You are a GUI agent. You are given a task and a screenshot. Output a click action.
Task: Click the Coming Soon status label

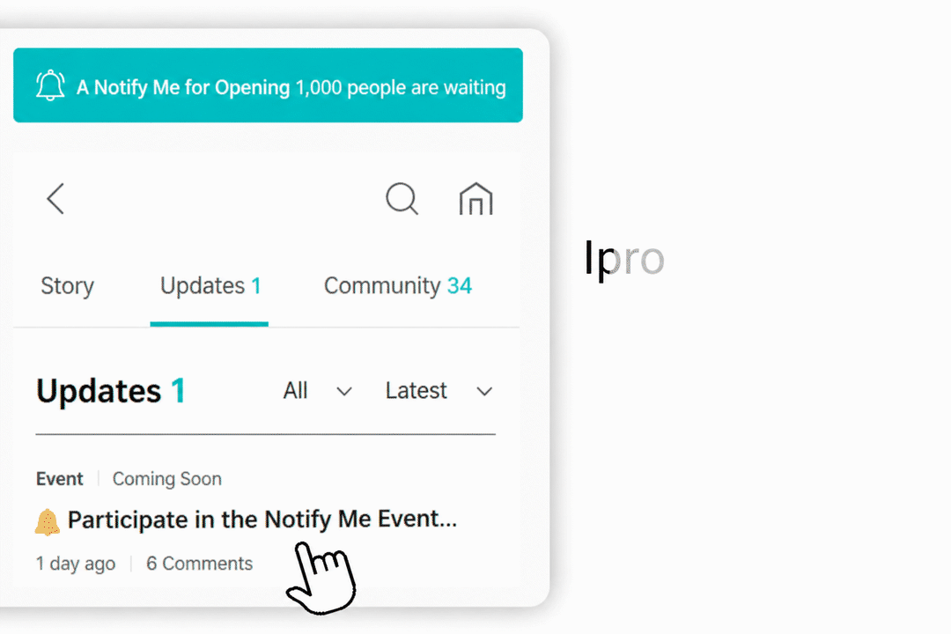[166, 479]
